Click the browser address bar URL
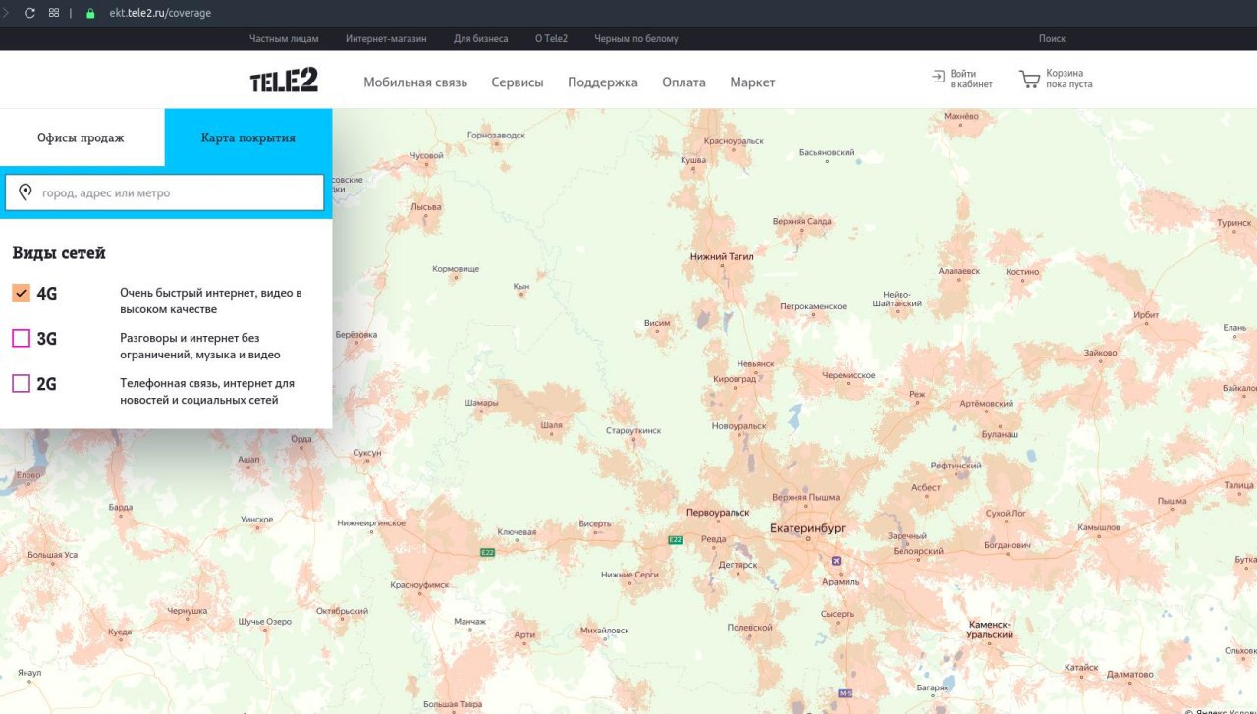This screenshot has height=714, width=1257. (160, 14)
